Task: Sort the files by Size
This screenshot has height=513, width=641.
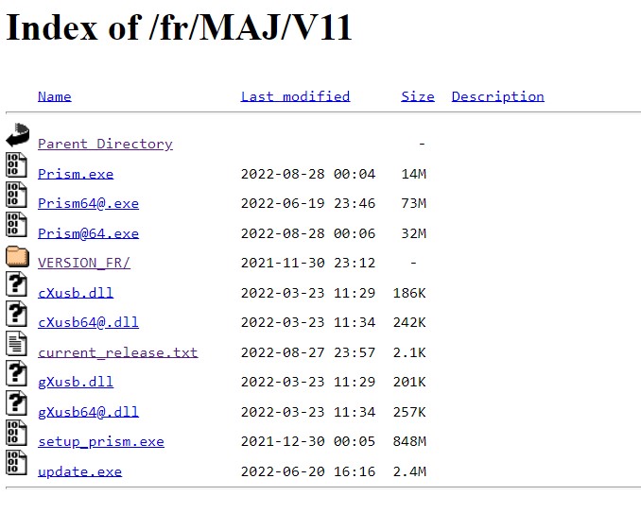Action: tap(417, 96)
